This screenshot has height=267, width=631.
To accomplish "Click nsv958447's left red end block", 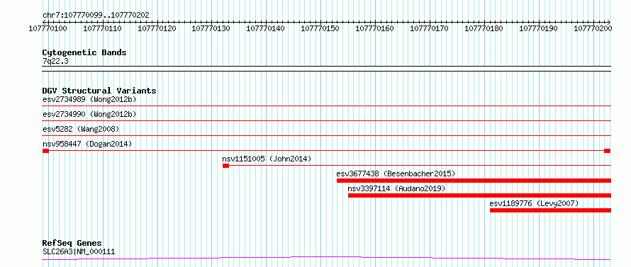I will 45,151.
